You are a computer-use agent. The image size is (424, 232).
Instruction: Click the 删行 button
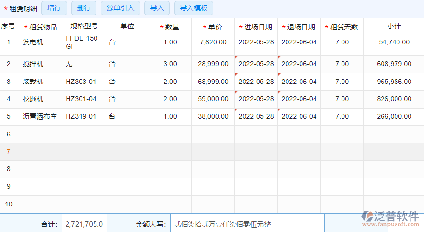coord(84,8)
